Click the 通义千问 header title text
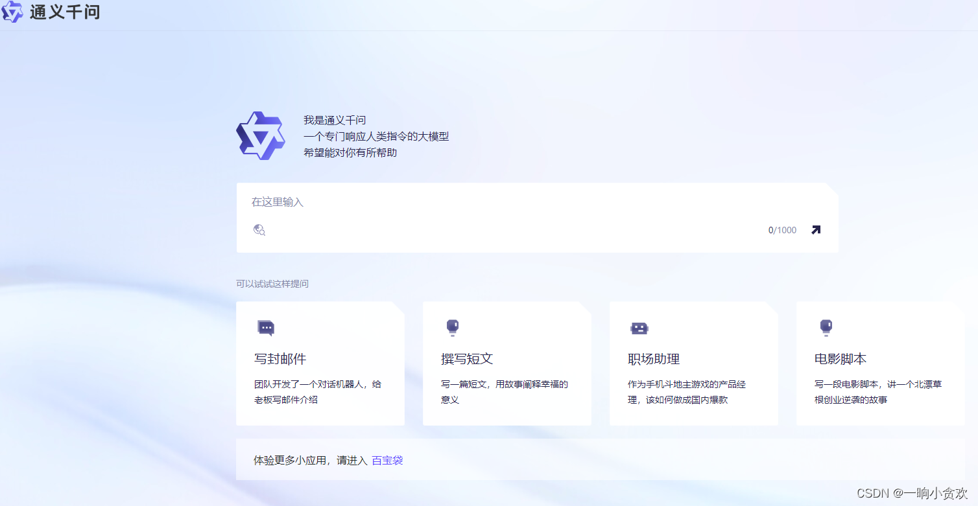This screenshot has width=978, height=506. [65, 12]
